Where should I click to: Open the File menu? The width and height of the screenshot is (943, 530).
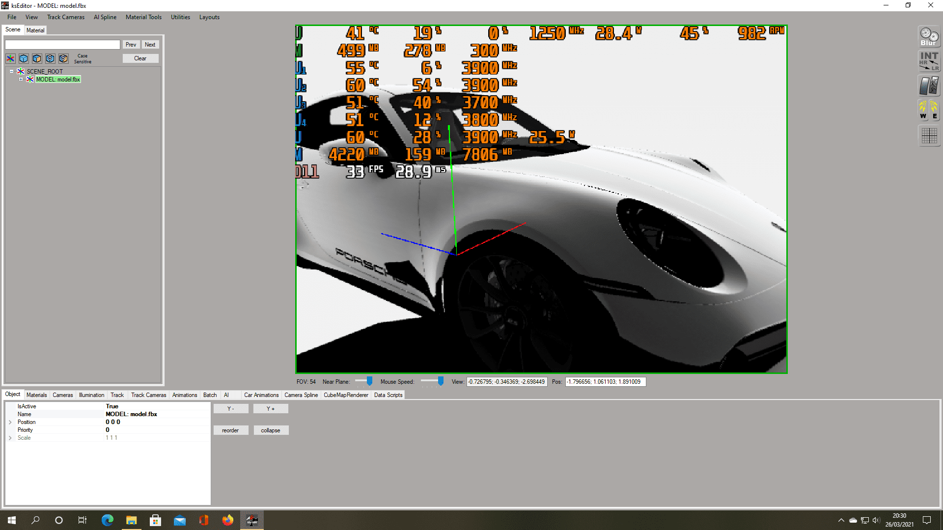coord(12,17)
